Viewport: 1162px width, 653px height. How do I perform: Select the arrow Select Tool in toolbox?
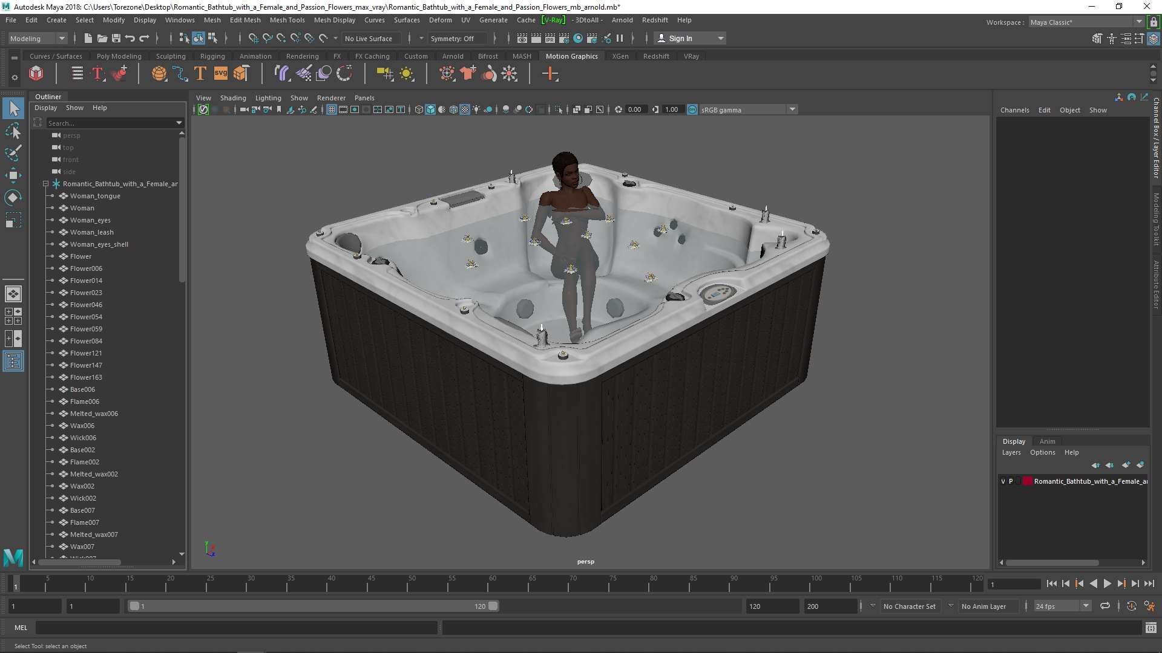pos(13,109)
